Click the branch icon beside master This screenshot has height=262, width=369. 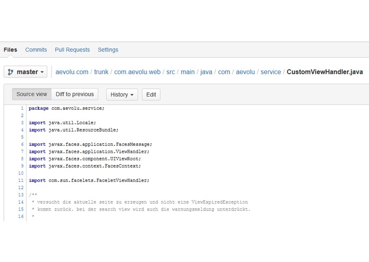11,72
